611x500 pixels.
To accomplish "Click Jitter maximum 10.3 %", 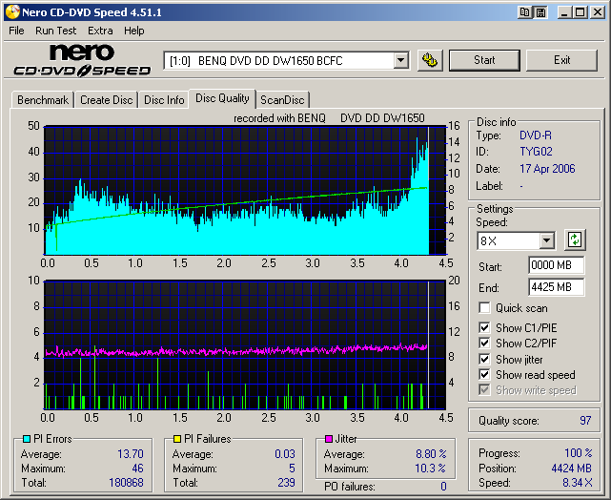I will point(430,469).
